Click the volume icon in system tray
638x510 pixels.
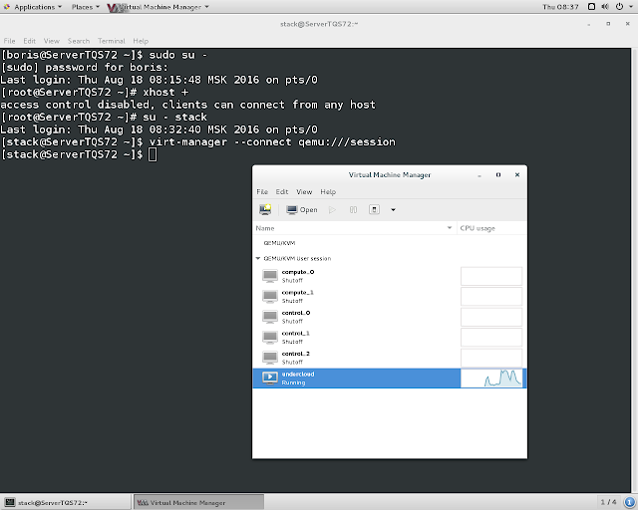605,7
